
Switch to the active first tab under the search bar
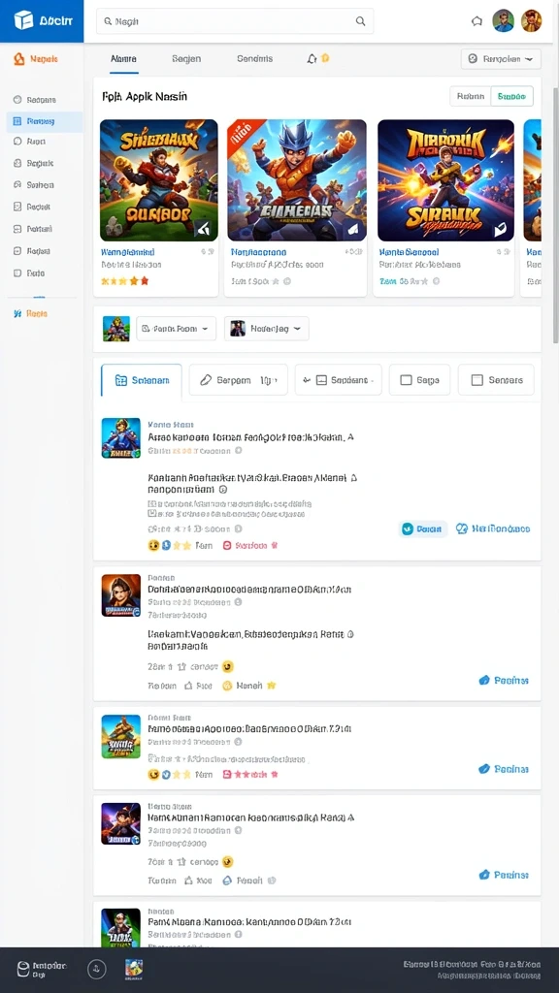pos(123,58)
